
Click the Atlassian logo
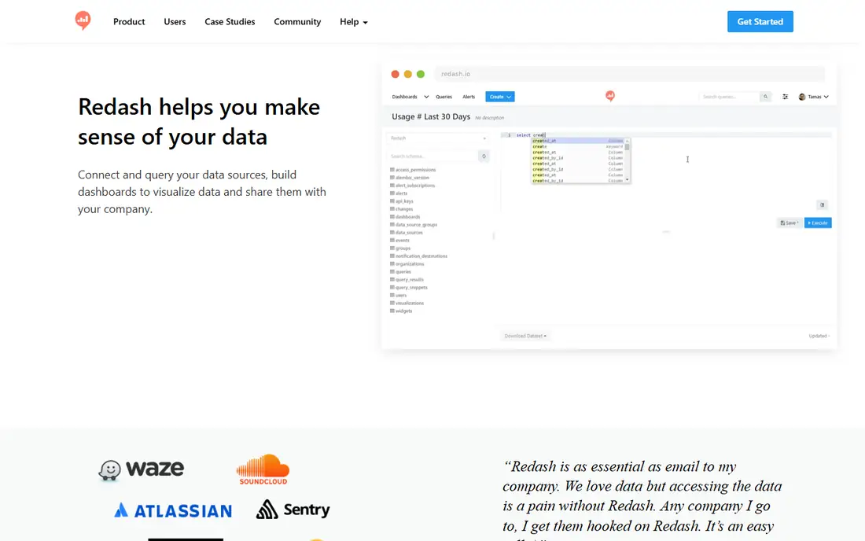(173, 510)
